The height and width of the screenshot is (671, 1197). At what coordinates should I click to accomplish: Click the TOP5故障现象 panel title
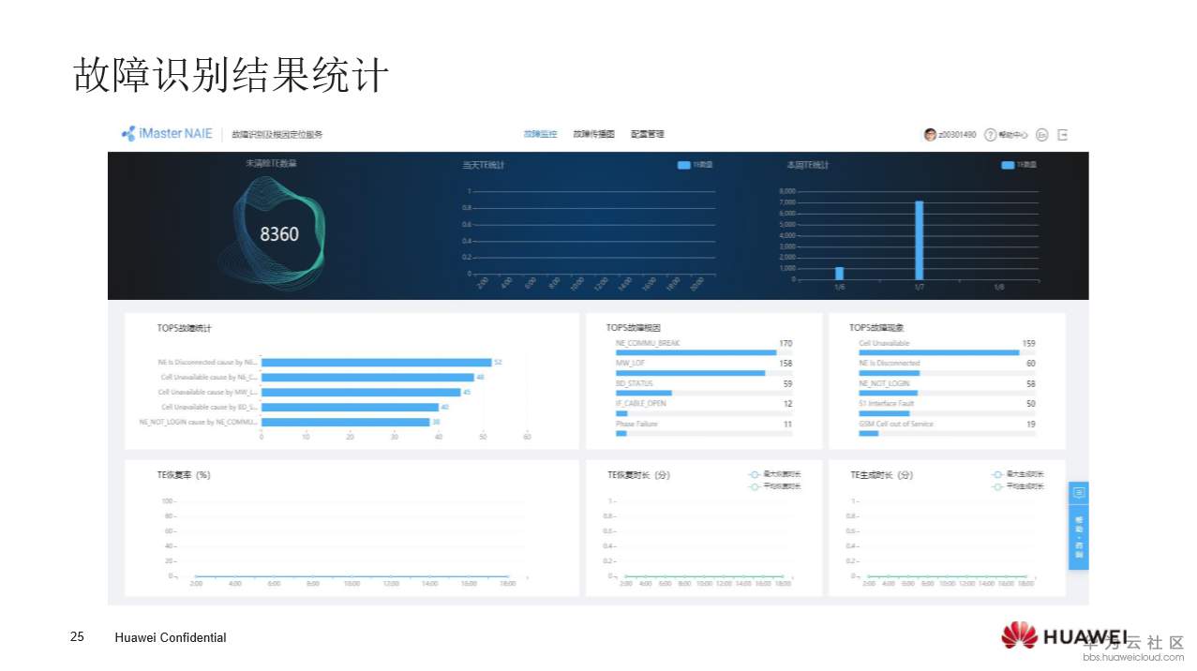pos(876,328)
